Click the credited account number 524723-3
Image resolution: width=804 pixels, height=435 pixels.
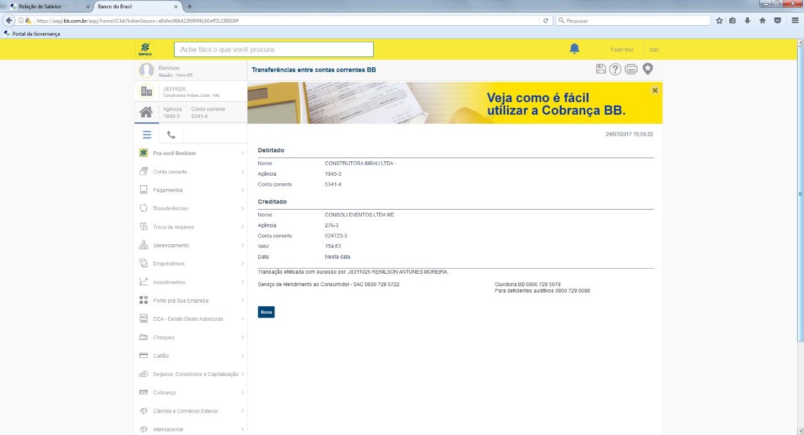pyautogui.click(x=336, y=236)
